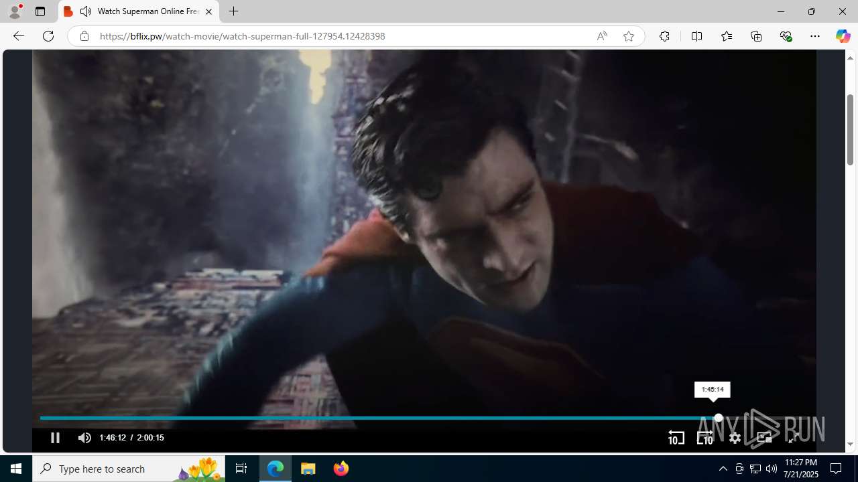Image resolution: width=858 pixels, height=482 pixels.
Task: Open browser profile icon
Action: (15, 11)
